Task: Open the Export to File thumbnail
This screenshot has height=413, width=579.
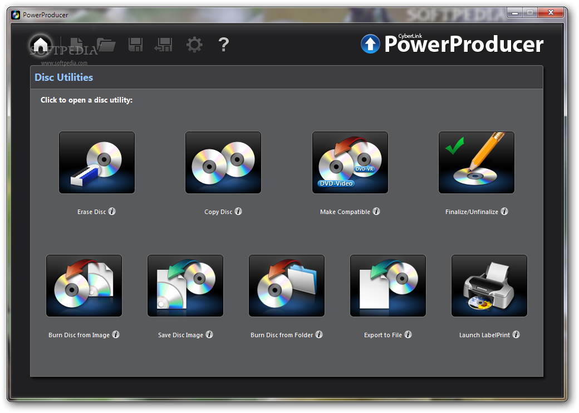Action: click(387, 285)
